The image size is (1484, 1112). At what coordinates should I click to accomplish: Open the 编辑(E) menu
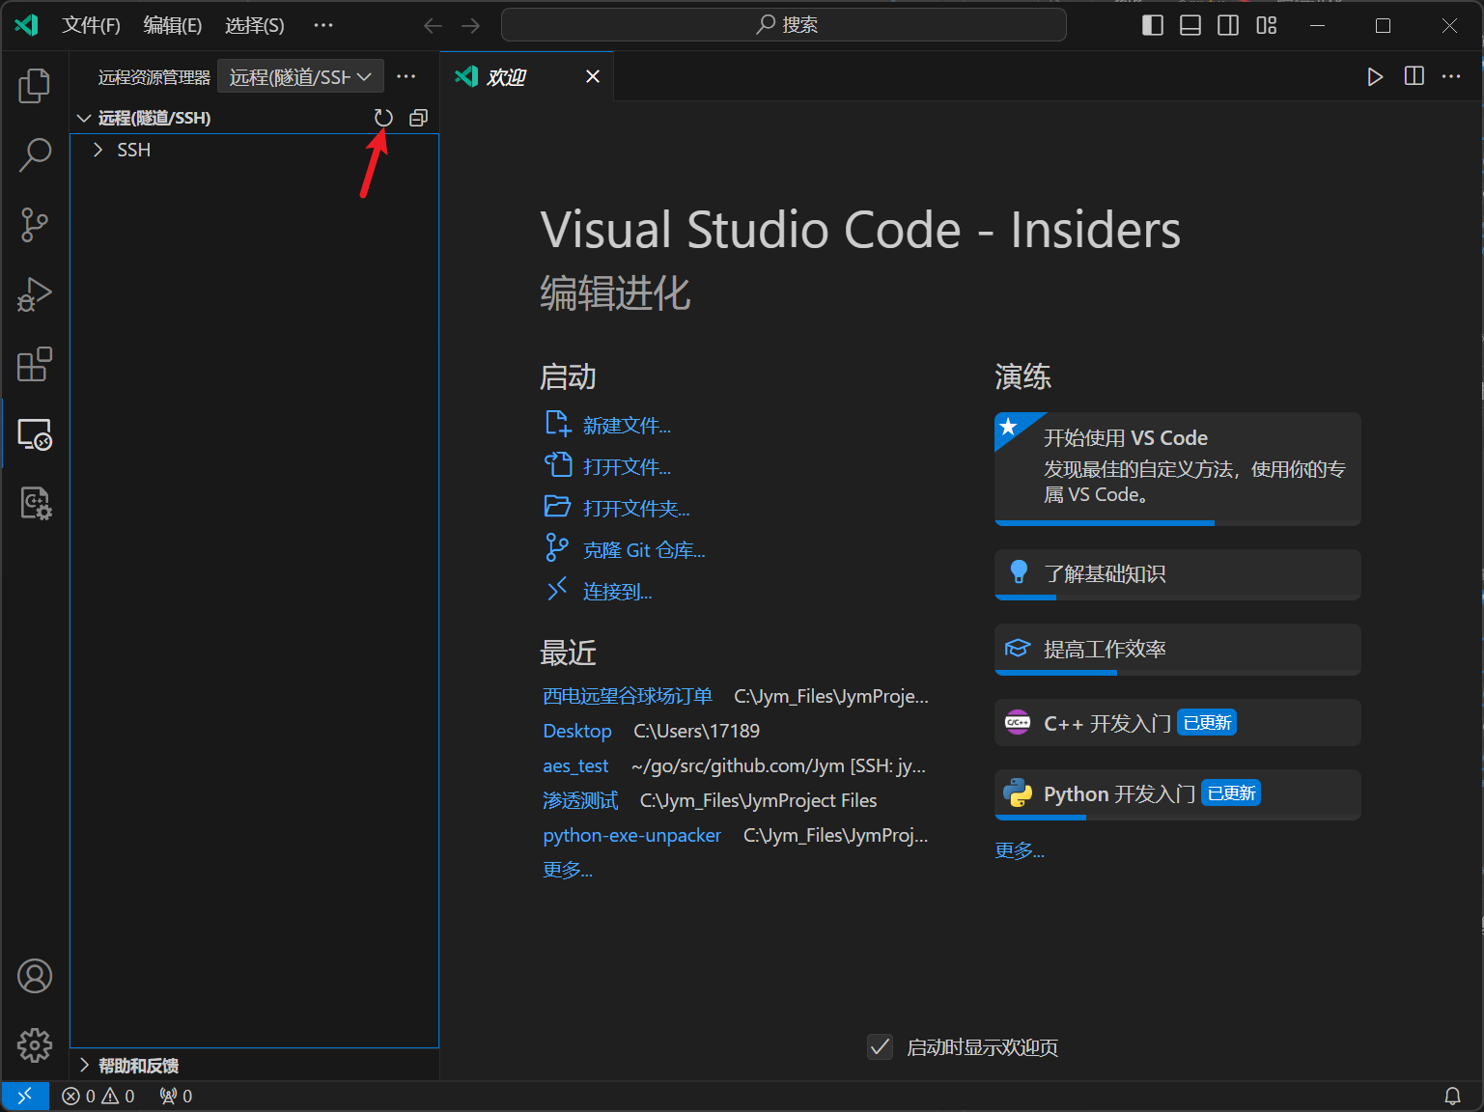pyautogui.click(x=173, y=25)
